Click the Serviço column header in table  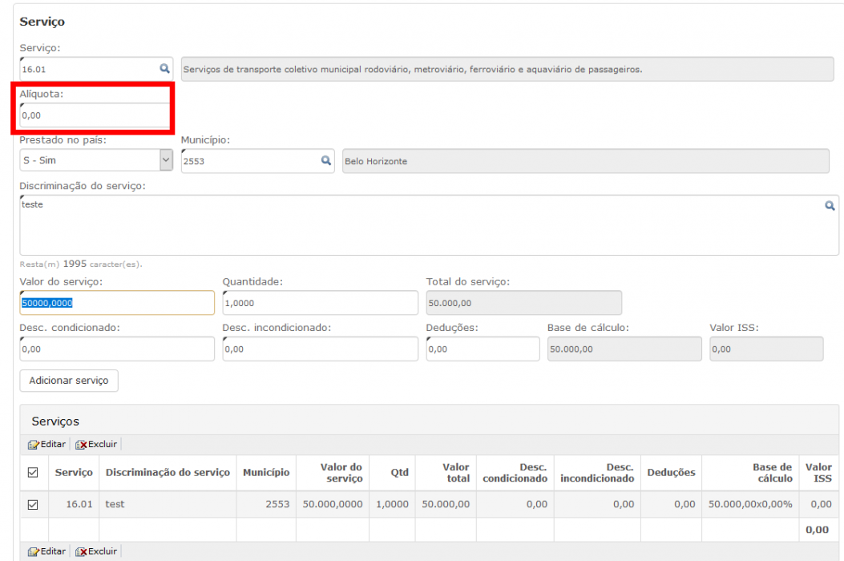(x=74, y=472)
